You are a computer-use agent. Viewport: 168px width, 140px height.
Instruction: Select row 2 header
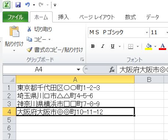click(x=9, y=96)
